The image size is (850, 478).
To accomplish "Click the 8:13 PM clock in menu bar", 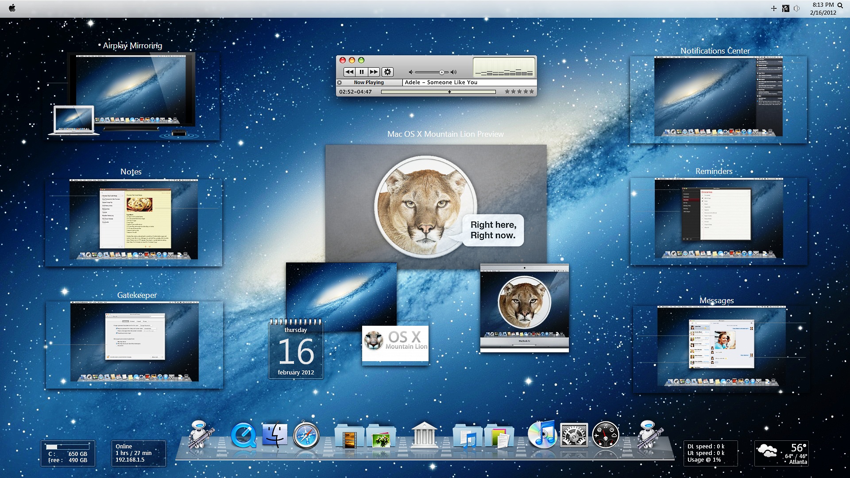I will [823, 5].
